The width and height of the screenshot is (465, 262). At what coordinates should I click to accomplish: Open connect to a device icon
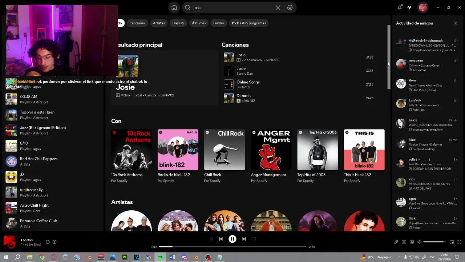tap(412, 242)
